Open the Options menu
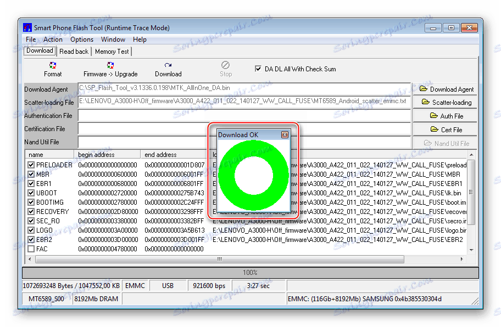This screenshot has width=501, height=327. coord(82,40)
